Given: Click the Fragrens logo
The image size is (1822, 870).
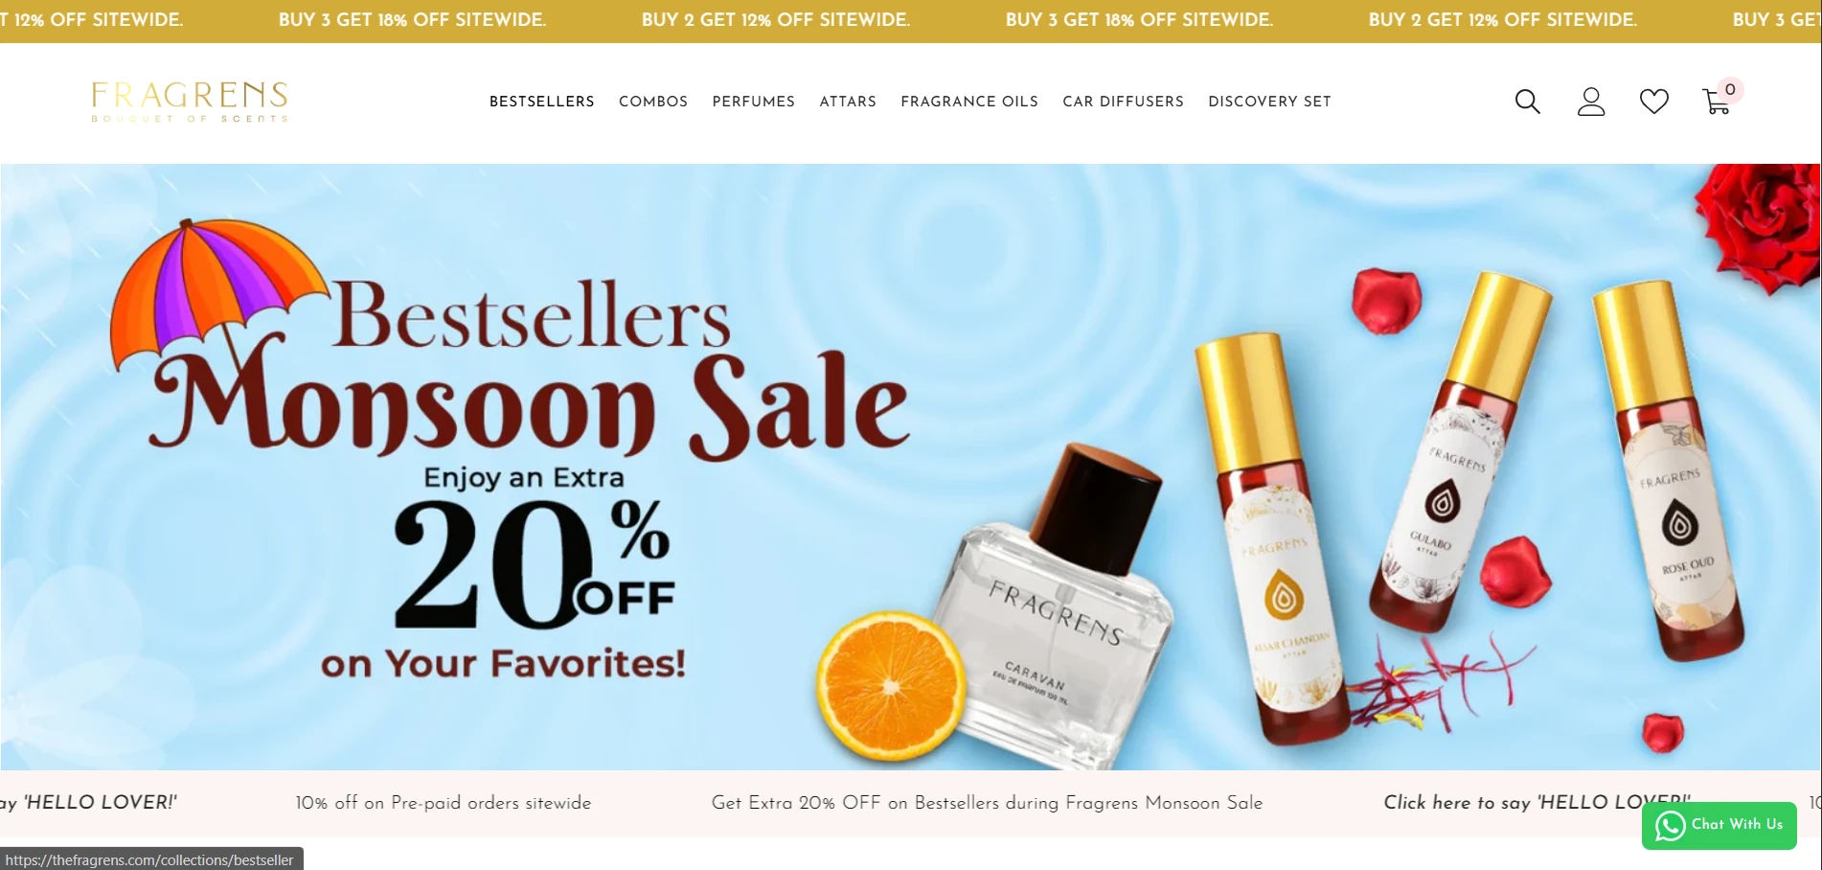Looking at the screenshot, I should point(190,102).
